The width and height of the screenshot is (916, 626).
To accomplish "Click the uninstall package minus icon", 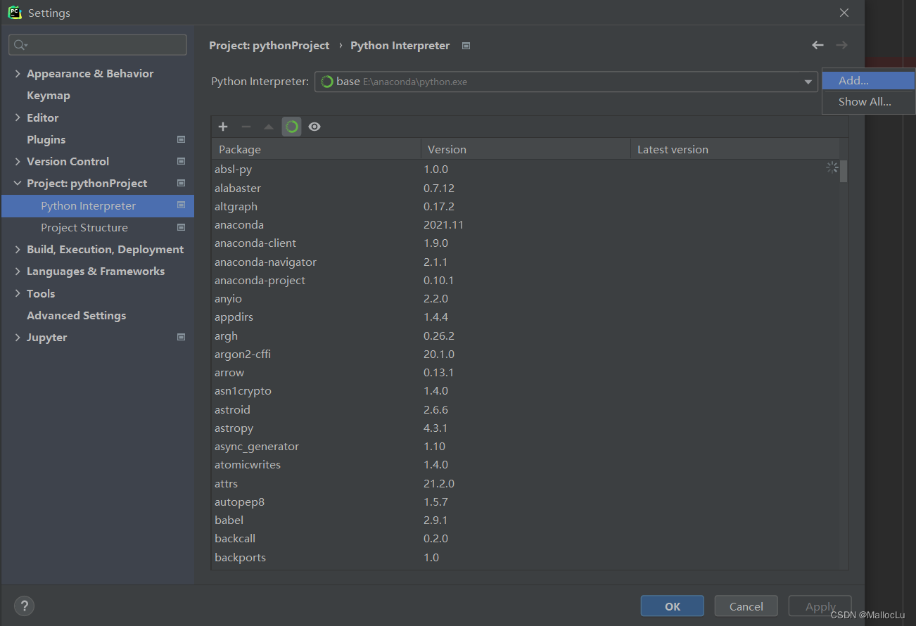I will pos(246,127).
